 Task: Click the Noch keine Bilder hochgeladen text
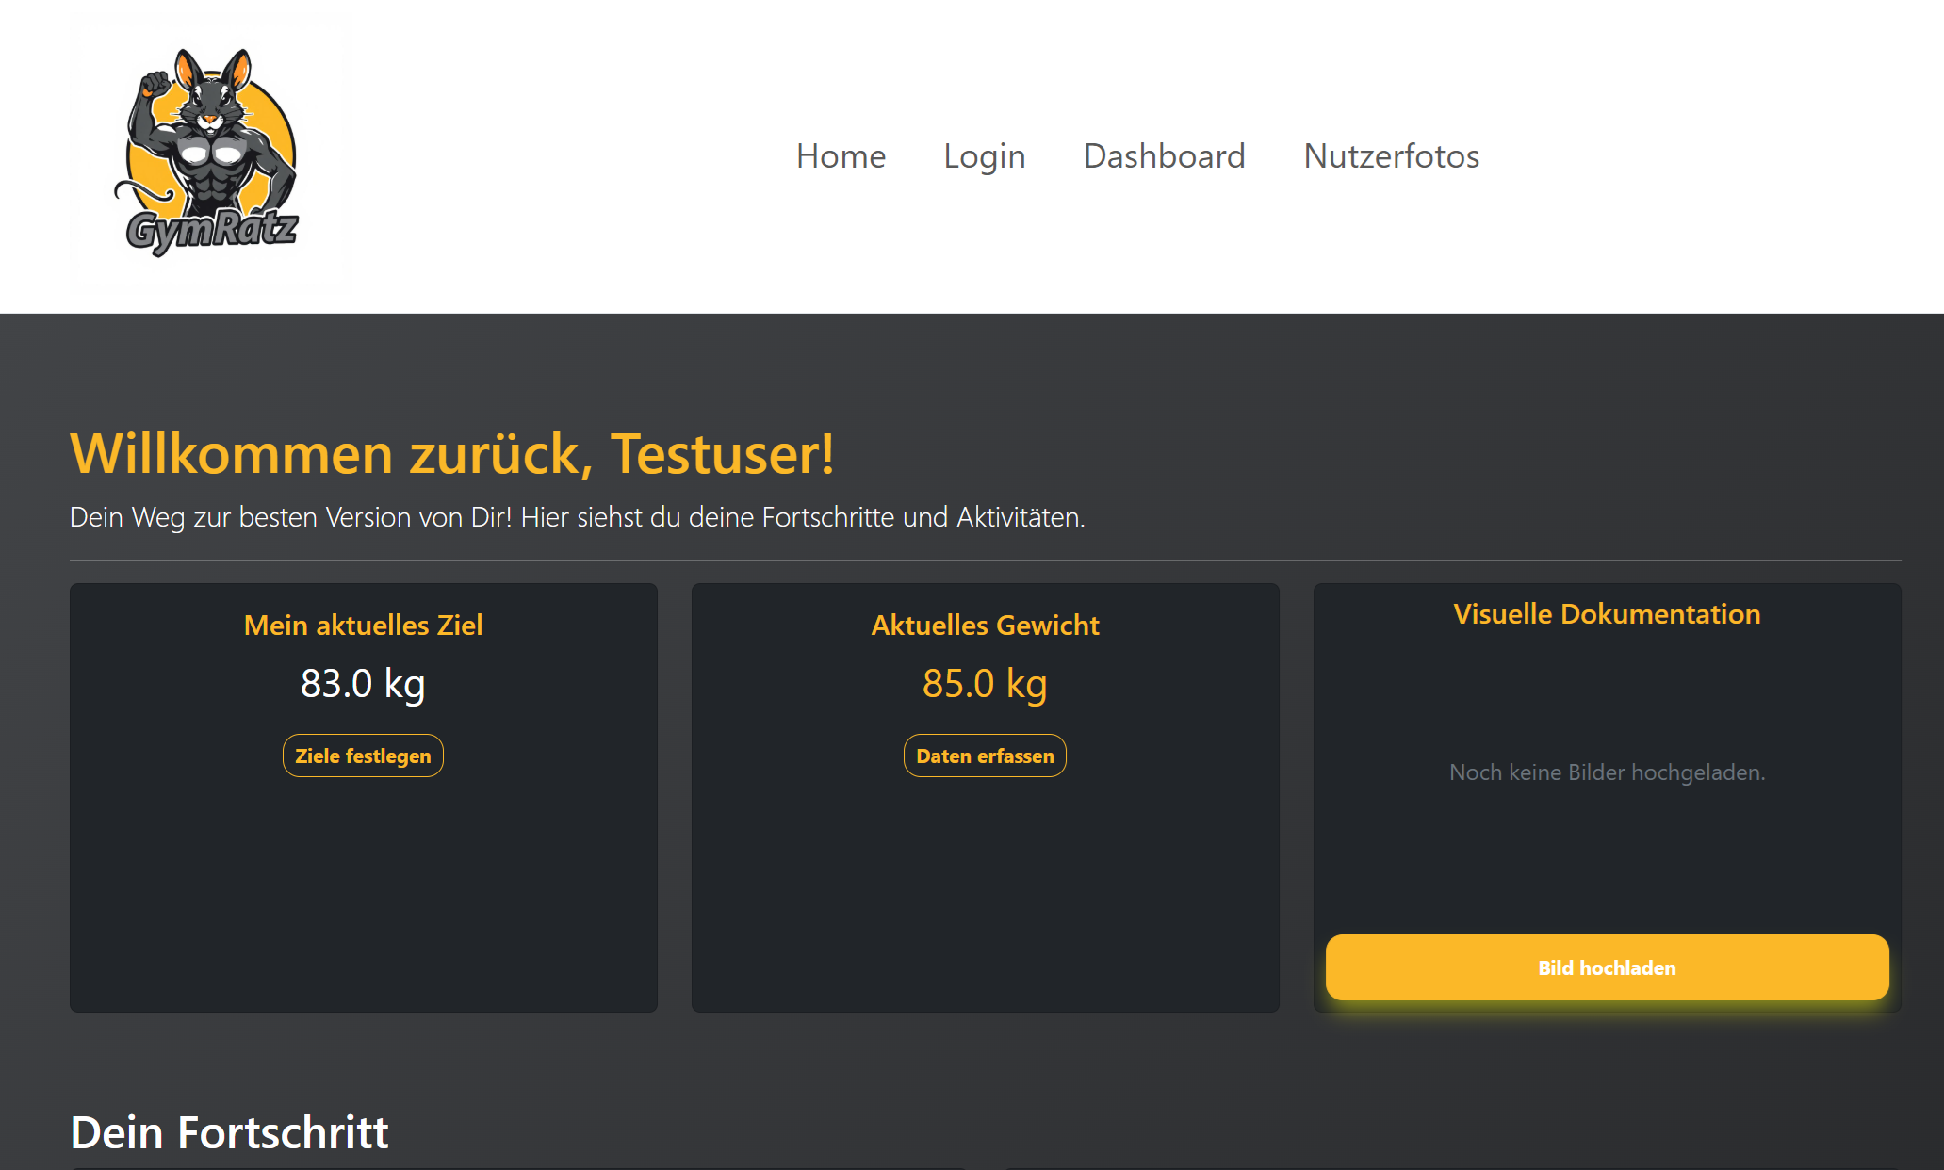tap(1607, 772)
